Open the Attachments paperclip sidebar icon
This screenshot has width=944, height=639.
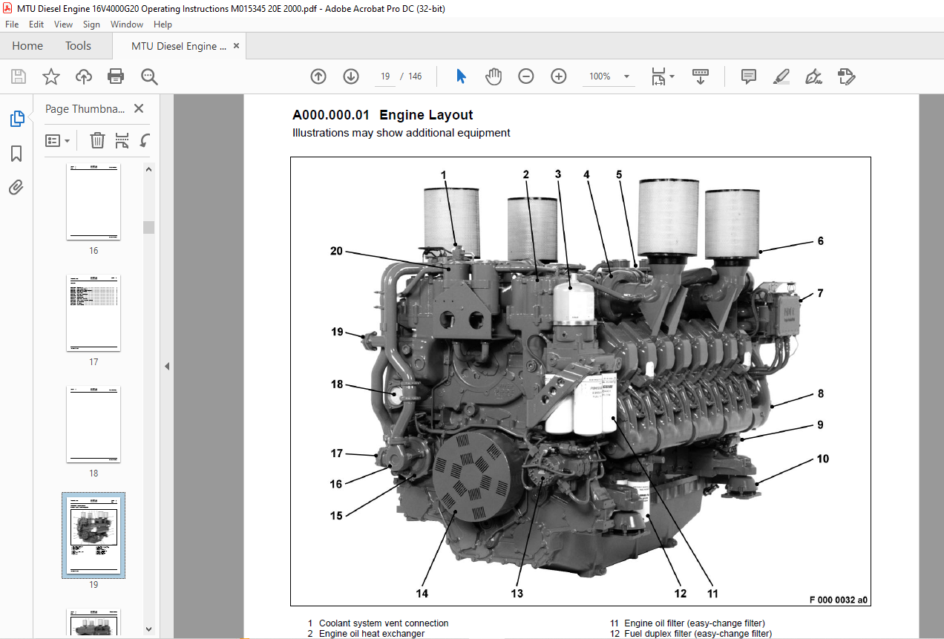point(16,187)
